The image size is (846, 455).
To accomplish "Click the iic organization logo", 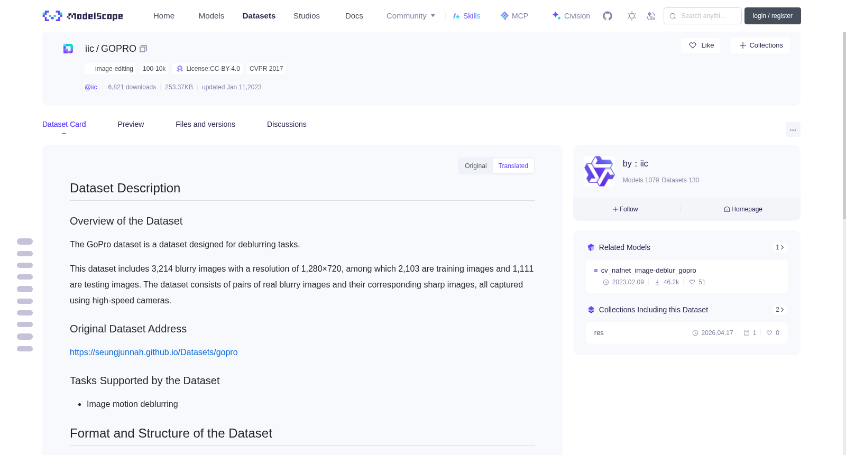I will pyautogui.click(x=599, y=171).
